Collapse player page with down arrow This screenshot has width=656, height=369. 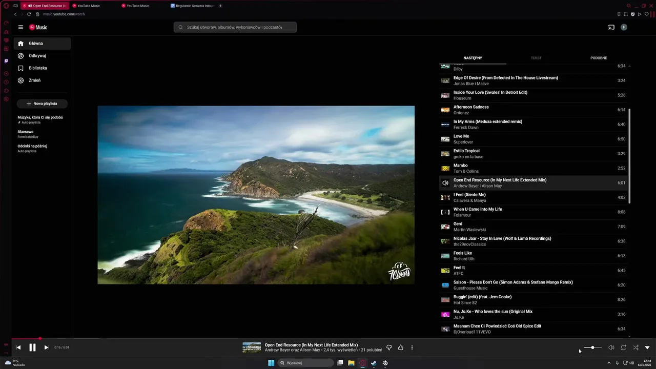click(647, 347)
